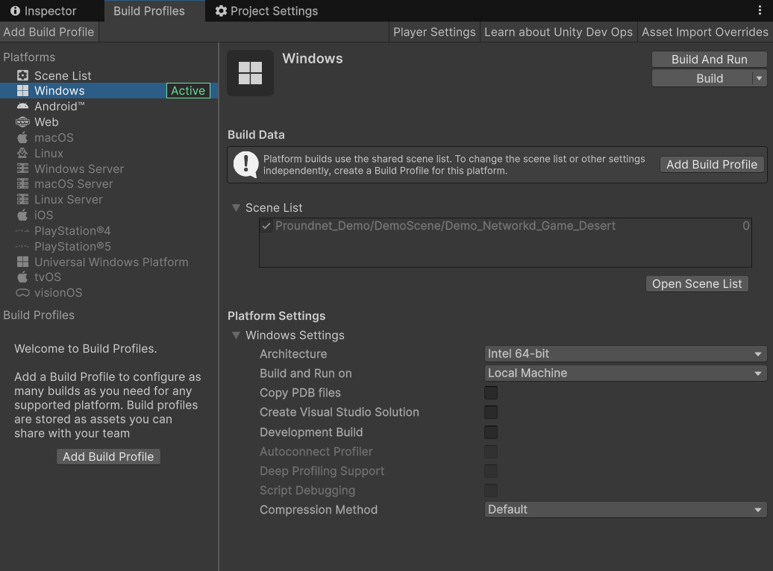Viewport: 773px width, 571px height.
Task: Click the Linux Server icon
Action: [x=22, y=200]
